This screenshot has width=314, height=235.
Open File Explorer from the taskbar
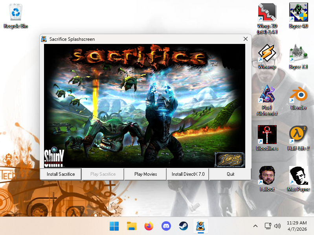click(132, 226)
